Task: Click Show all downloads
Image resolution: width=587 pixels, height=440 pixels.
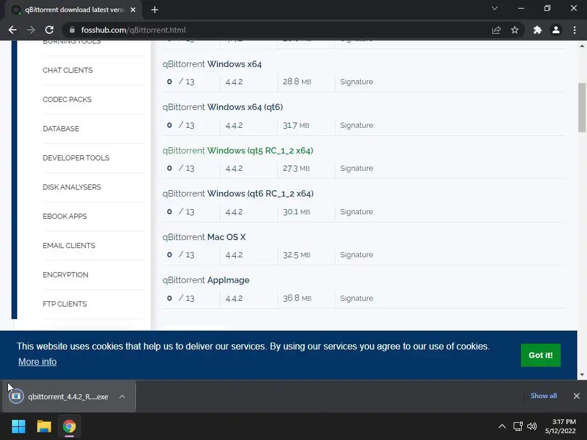Action: (x=543, y=396)
